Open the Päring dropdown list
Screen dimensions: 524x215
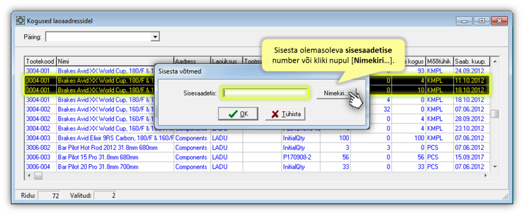[x=155, y=37]
